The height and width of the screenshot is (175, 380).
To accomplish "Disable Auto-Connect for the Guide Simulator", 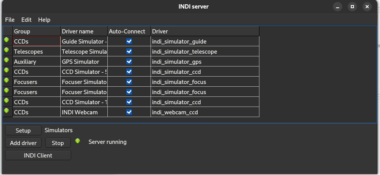I will (129, 41).
